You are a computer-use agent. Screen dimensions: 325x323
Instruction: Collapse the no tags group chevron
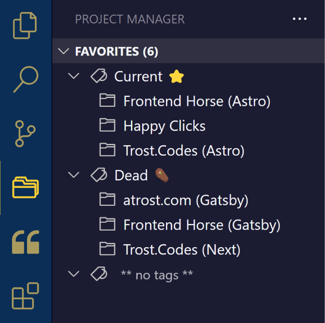(74, 274)
